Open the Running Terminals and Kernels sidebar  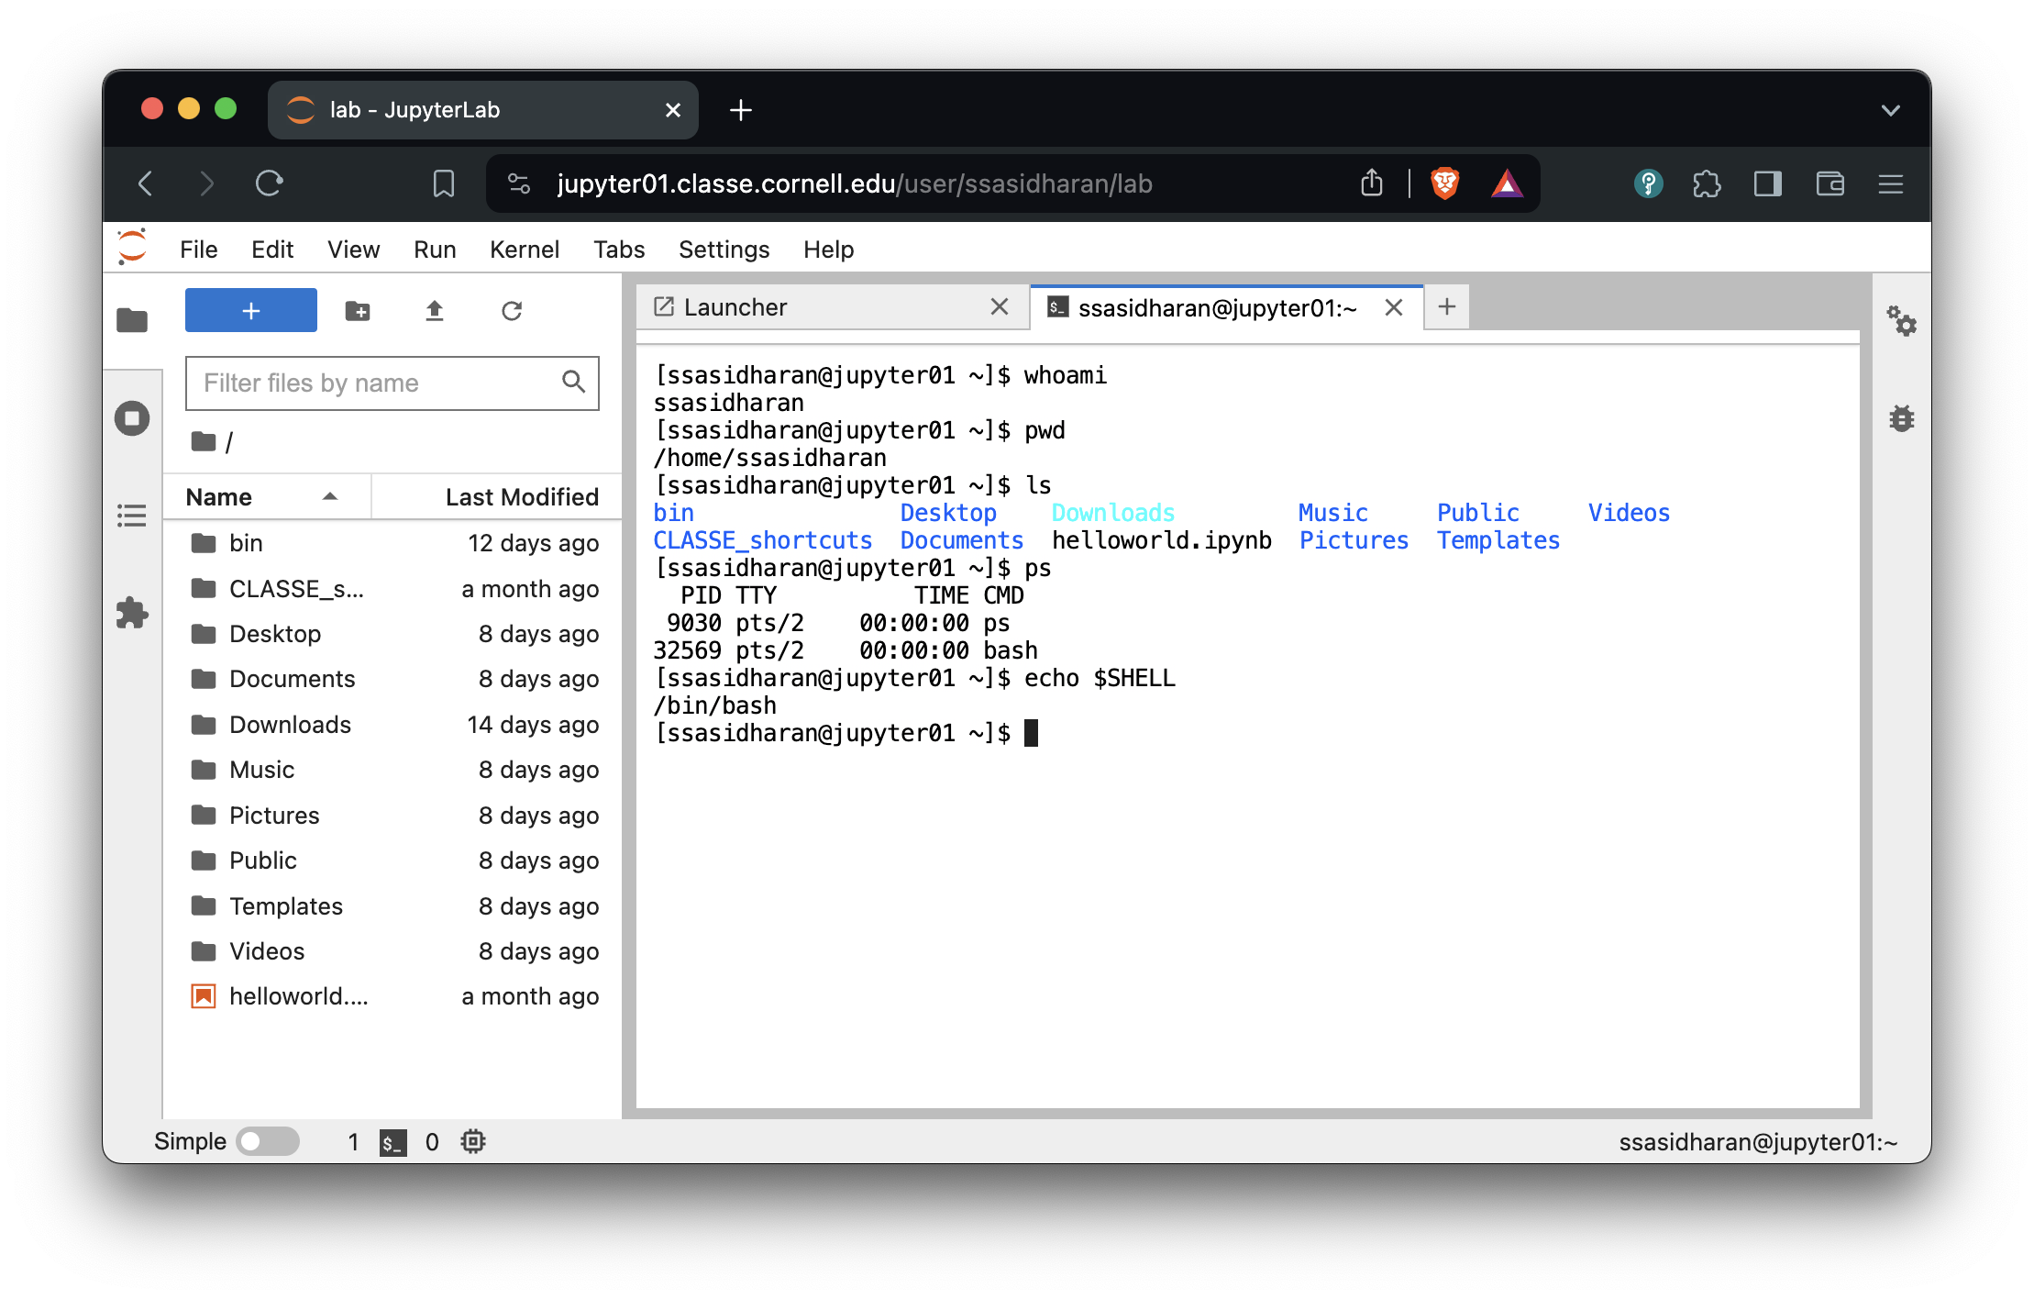coord(132,418)
